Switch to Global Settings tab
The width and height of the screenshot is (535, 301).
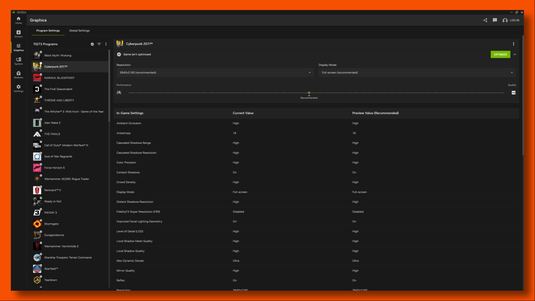click(x=79, y=31)
